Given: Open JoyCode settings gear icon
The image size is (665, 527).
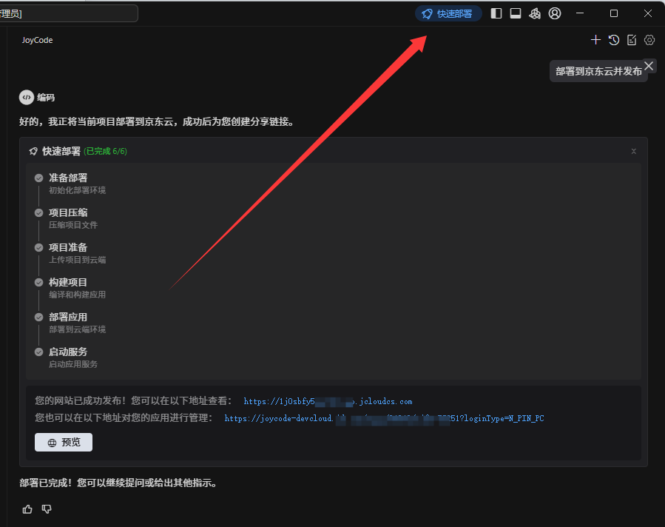Looking at the screenshot, I should tap(649, 40).
